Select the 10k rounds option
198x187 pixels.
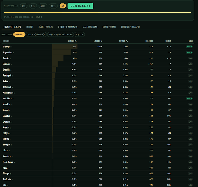tap(24, 6)
